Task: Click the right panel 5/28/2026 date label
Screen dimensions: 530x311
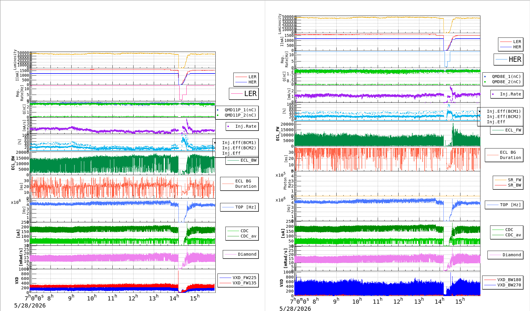Action: (295, 309)
